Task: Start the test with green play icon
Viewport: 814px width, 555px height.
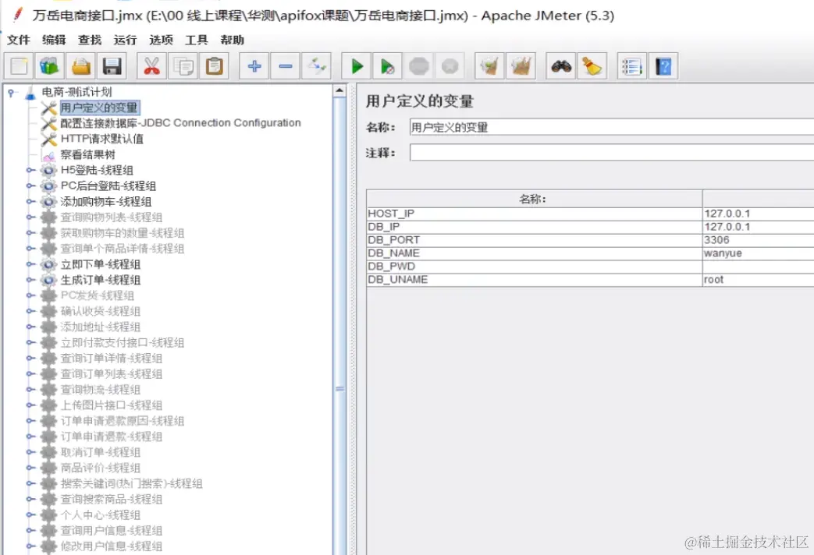Action: point(356,66)
